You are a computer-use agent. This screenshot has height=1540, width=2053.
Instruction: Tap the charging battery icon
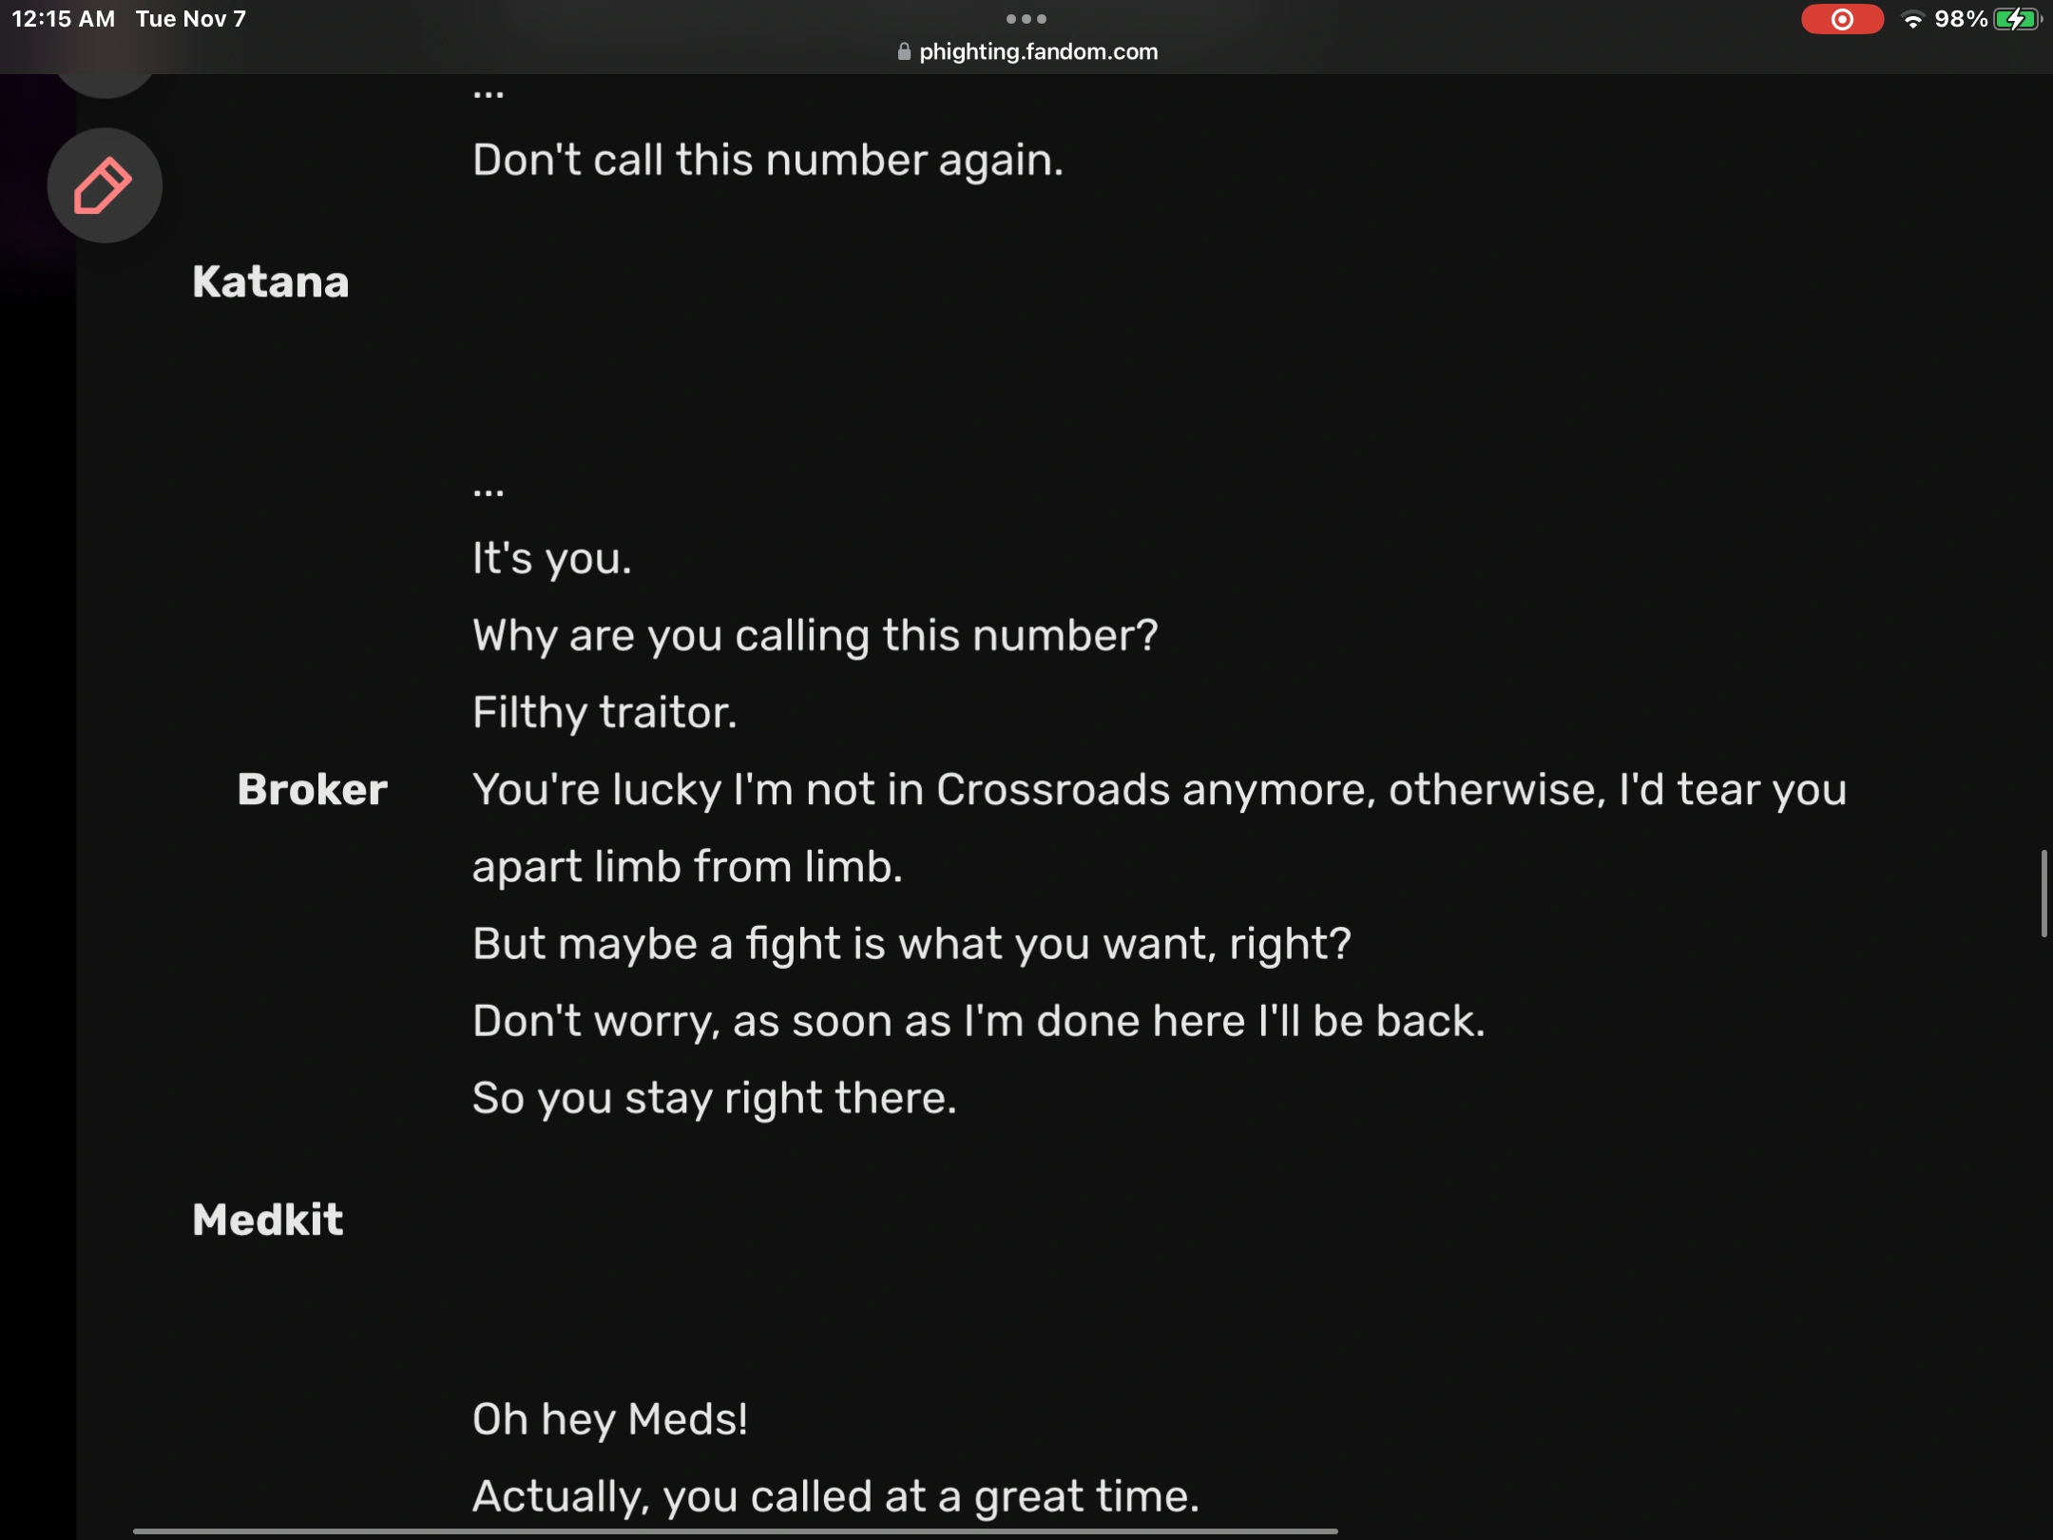(x=2017, y=19)
